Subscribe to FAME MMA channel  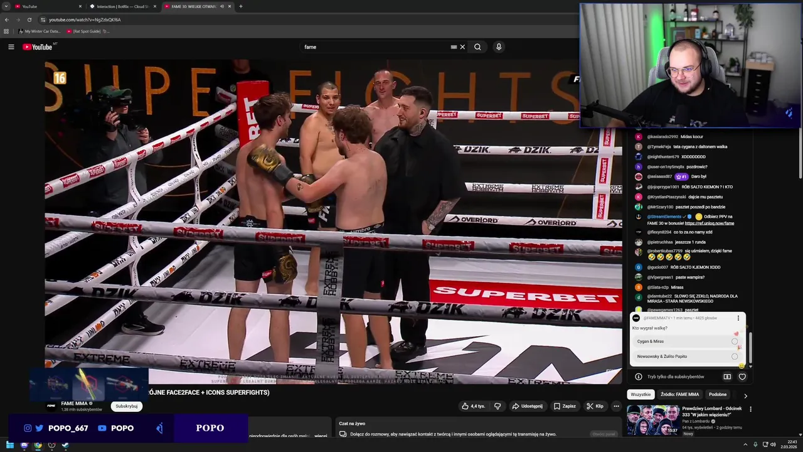tap(127, 406)
